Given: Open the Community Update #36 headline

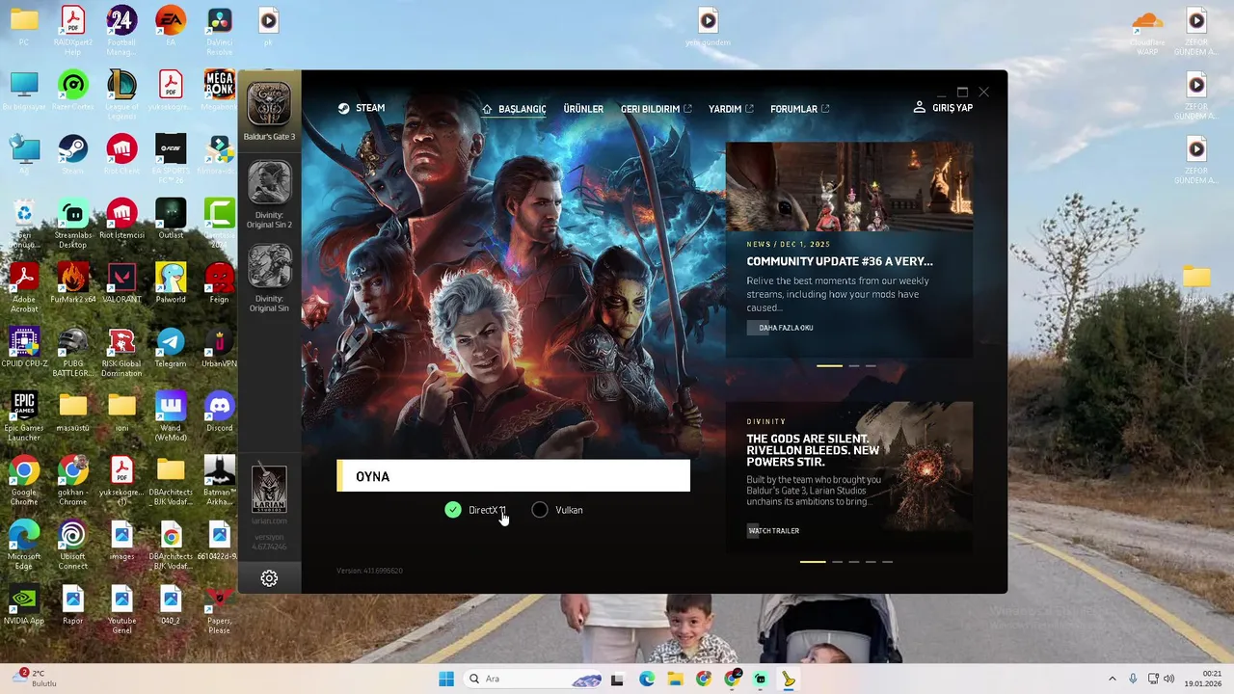Looking at the screenshot, I should click(x=840, y=261).
